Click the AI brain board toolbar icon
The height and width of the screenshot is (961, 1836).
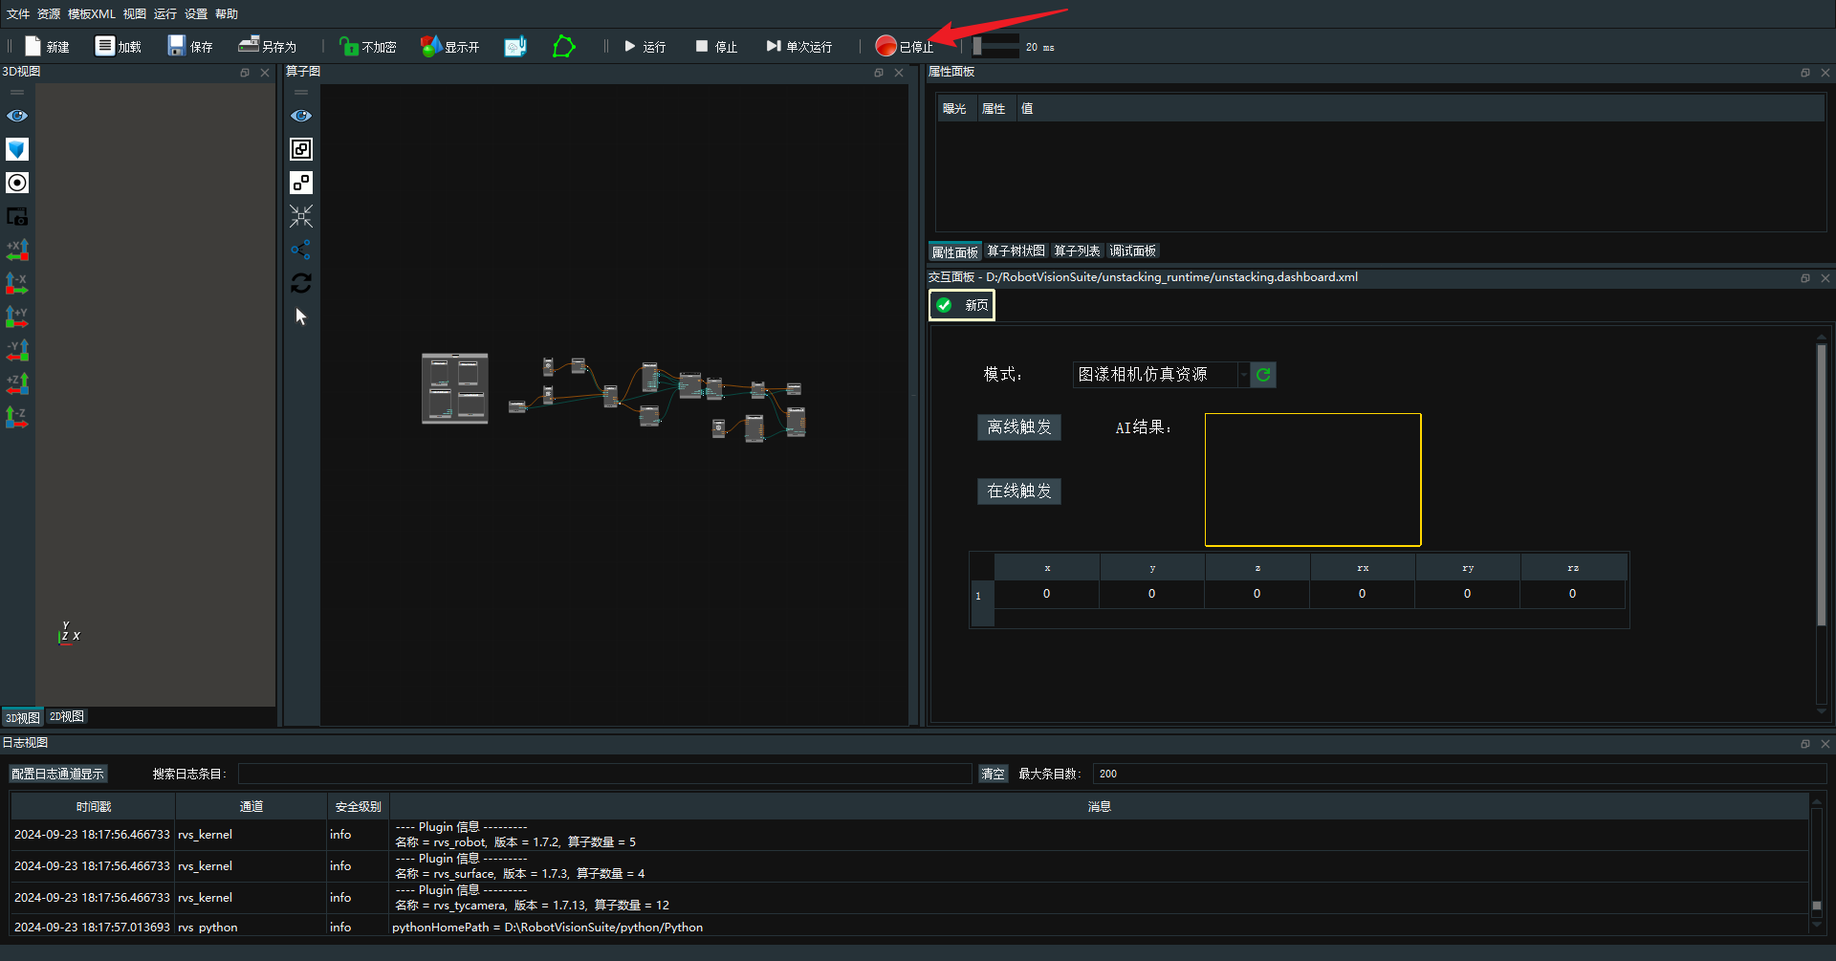515,46
